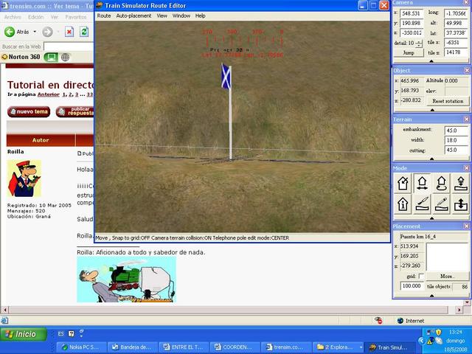Adjust the camera detail spinner

pos(420,44)
